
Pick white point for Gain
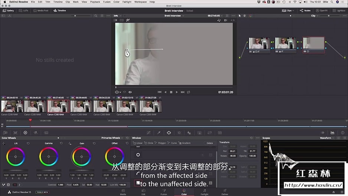click(x=70, y=144)
